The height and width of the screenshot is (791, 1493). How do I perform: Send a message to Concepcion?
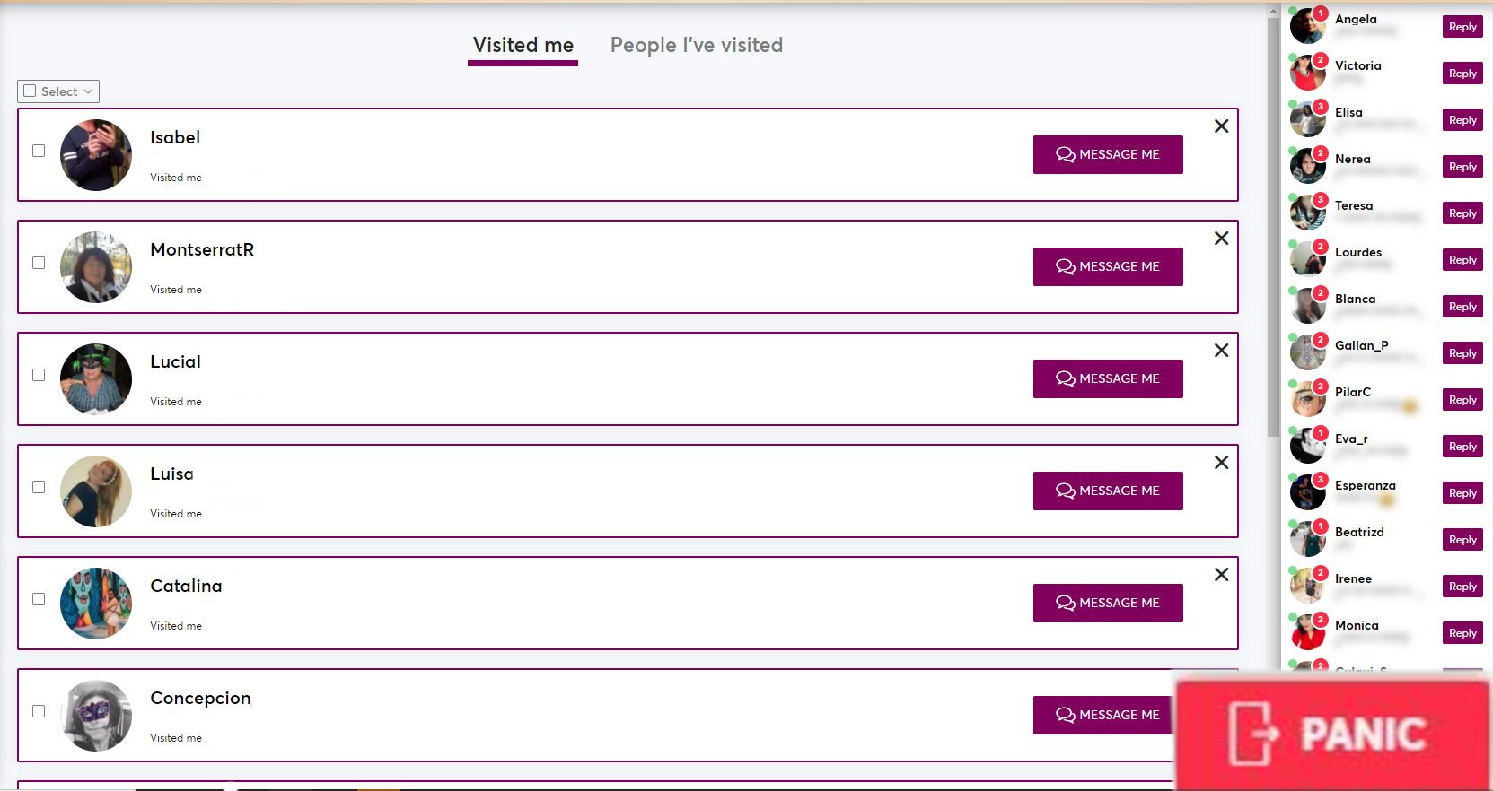[x=1107, y=715]
